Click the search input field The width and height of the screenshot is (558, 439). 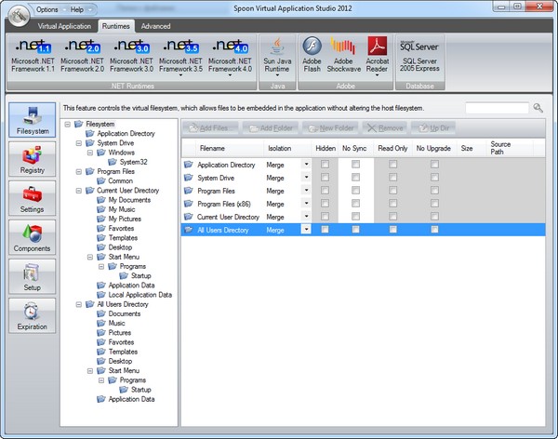click(x=497, y=108)
